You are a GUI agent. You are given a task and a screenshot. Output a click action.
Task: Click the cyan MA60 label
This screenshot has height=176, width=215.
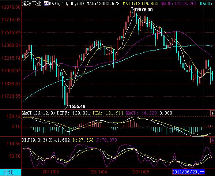[x=207, y=3]
